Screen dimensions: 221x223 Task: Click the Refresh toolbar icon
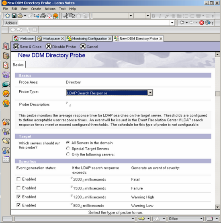[x=208, y=23]
